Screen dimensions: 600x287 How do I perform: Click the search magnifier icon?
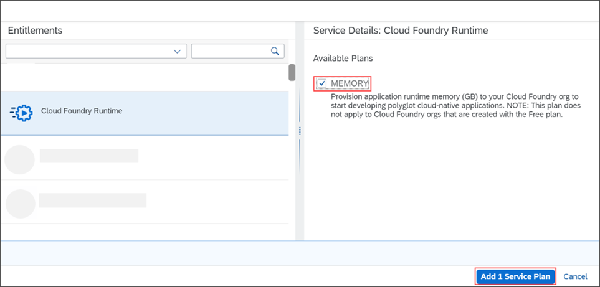point(275,51)
